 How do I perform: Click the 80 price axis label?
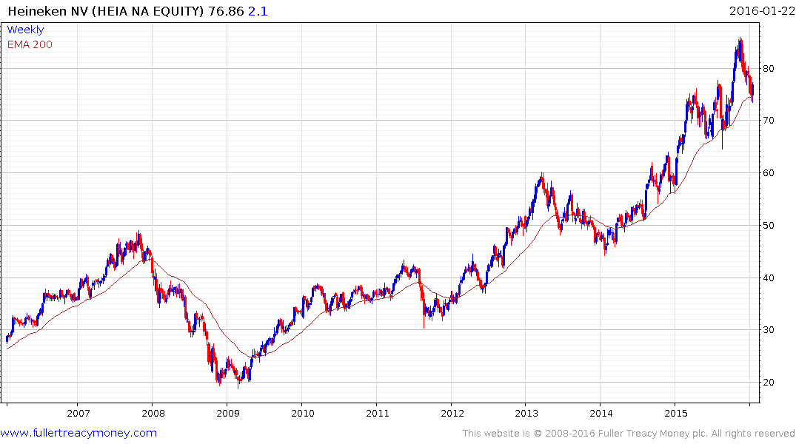tap(769, 69)
